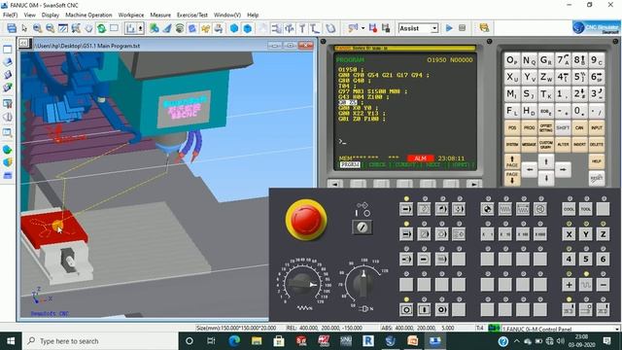Click the OFFSET SETTING key

pos(546,127)
